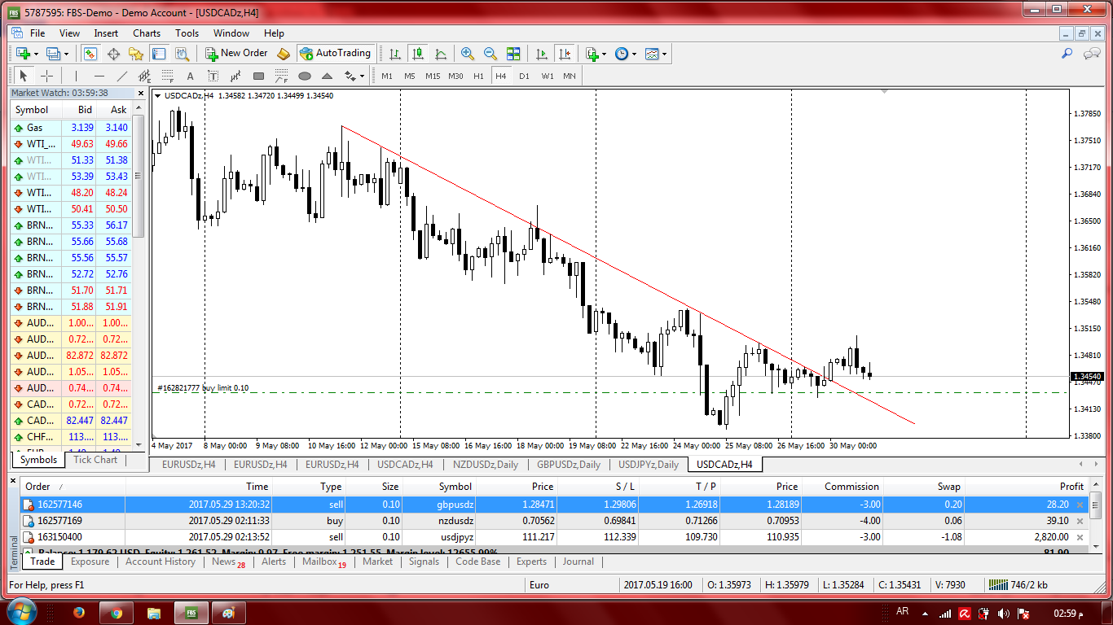
Task: Select the equidistant channel tool
Action: click(145, 76)
